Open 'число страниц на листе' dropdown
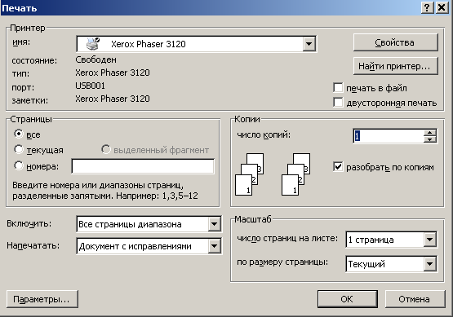The height and width of the screenshot is (317, 453). (x=430, y=240)
